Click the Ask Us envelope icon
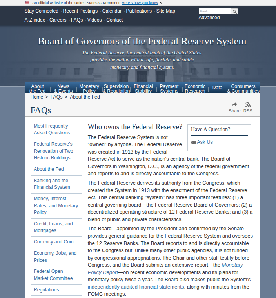The width and height of the screenshot is (276, 298). [193, 143]
